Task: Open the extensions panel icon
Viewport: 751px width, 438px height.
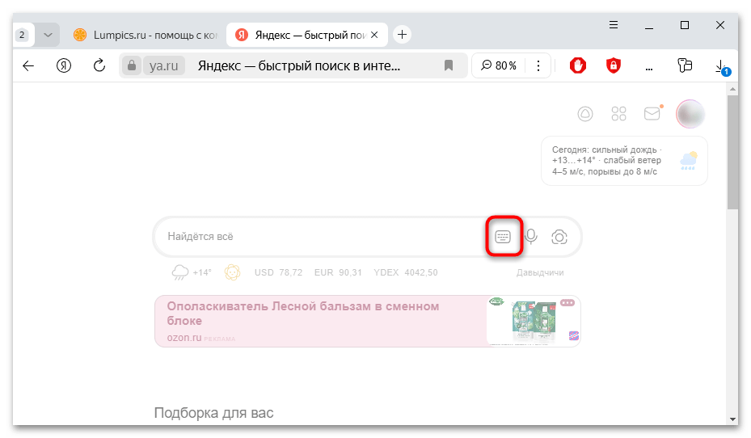Action: tap(685, 65)
